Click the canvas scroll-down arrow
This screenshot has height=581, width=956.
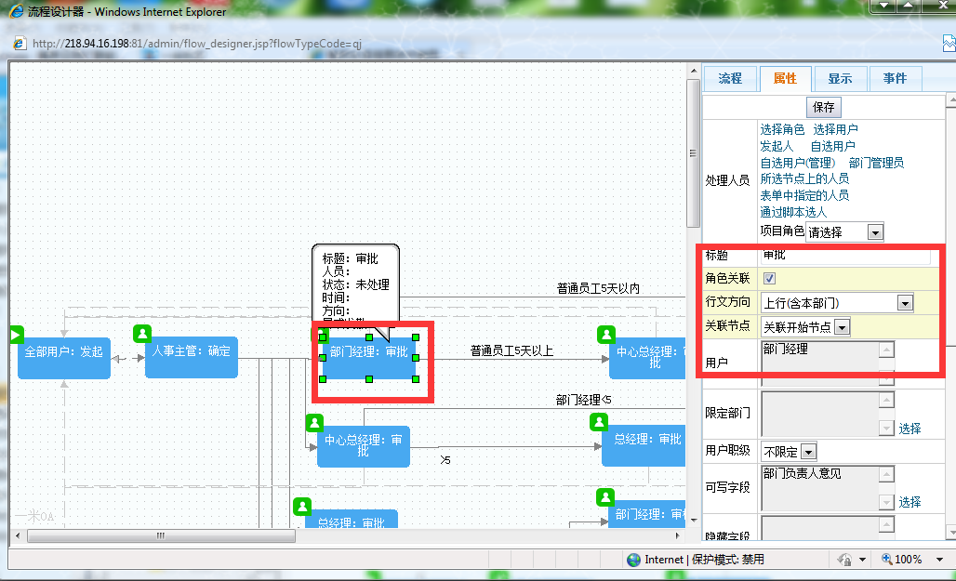[x=693, y=521]
